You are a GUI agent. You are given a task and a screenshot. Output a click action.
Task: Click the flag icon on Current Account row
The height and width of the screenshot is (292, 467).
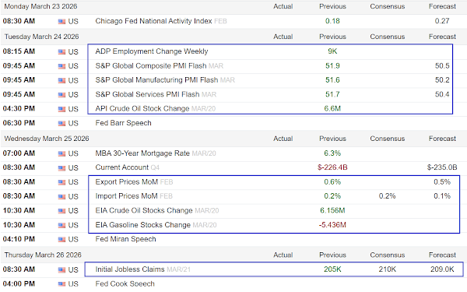point(61,168)
